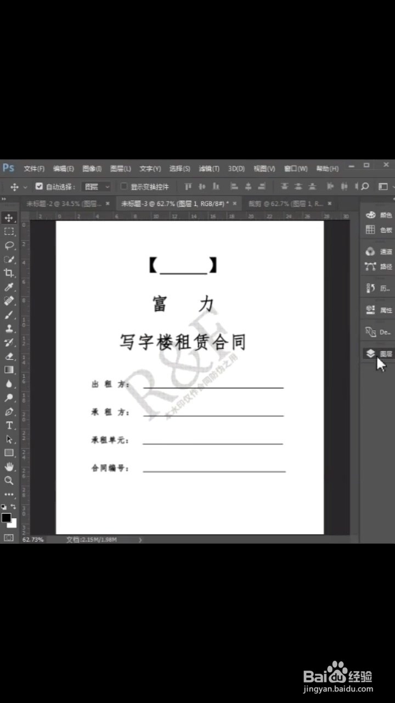Toggle the 自动选择 checkbox

(39, 186)
